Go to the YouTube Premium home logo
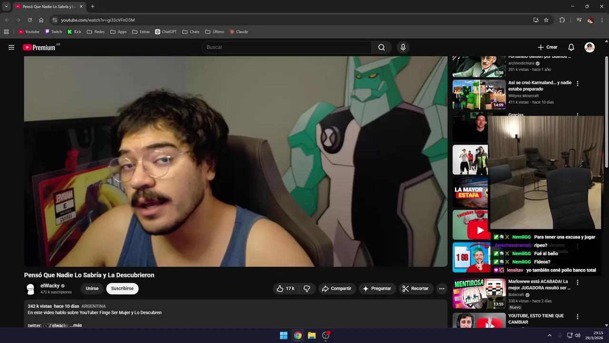Screen dimensions: 609x343 39,47
